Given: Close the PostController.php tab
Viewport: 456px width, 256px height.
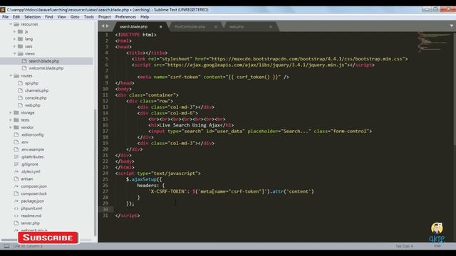Looking at the screenshot, I should [215, 26].
